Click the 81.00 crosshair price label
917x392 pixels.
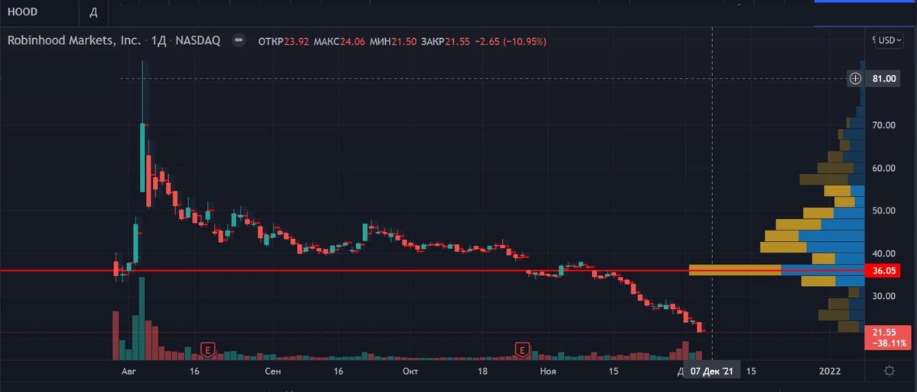pyautogui.click(x=883, y=78)
